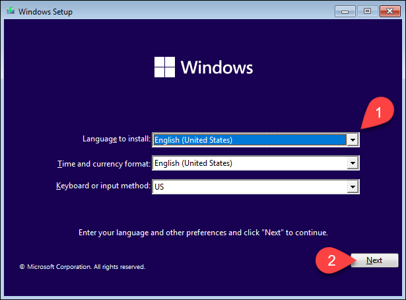Minimize the Windows Setup window
This screenshot has width=406, height=300.
pyautogui.click(x=345, y=11)
